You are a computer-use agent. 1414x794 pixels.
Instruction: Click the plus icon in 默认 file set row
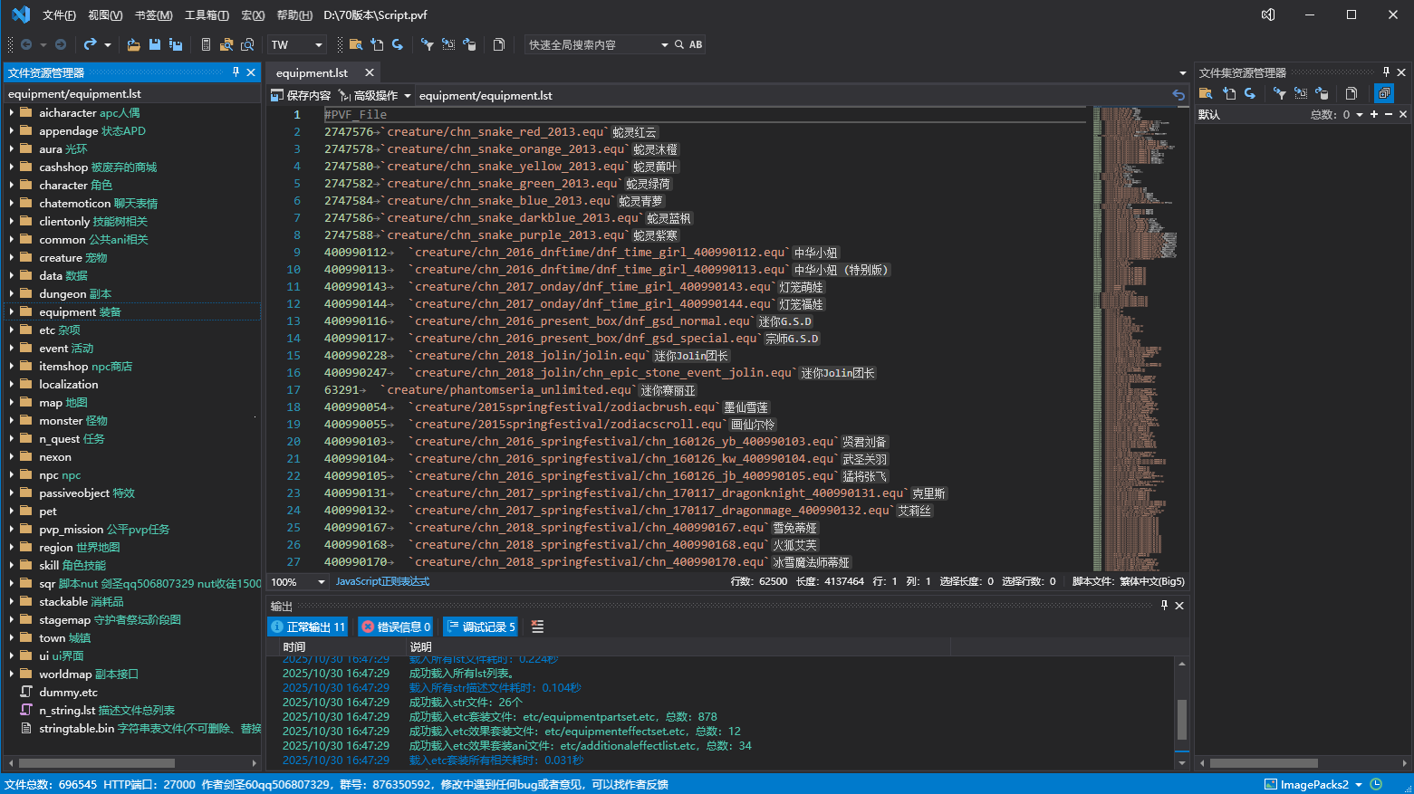(x=1374, y=114)
